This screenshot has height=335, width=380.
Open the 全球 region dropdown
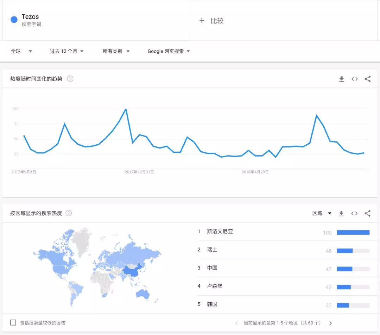pos(21,51)
